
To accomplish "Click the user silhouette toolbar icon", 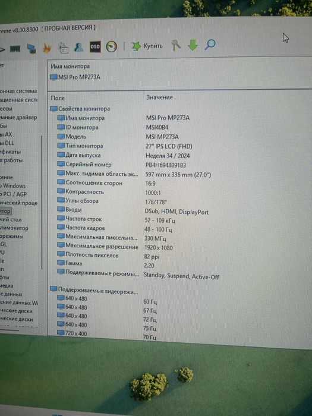I will tap(79, 47).
